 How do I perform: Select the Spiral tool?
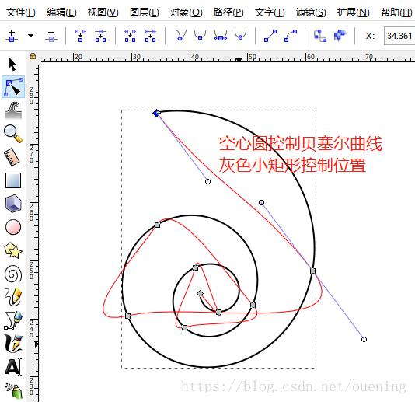13,274
